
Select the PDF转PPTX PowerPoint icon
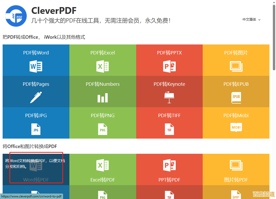169,66
